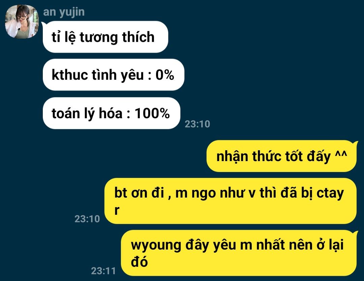Select the message 'toán lý hóa : 100%'
Screen dimensions: 364x281
click(x=112, y=113)
